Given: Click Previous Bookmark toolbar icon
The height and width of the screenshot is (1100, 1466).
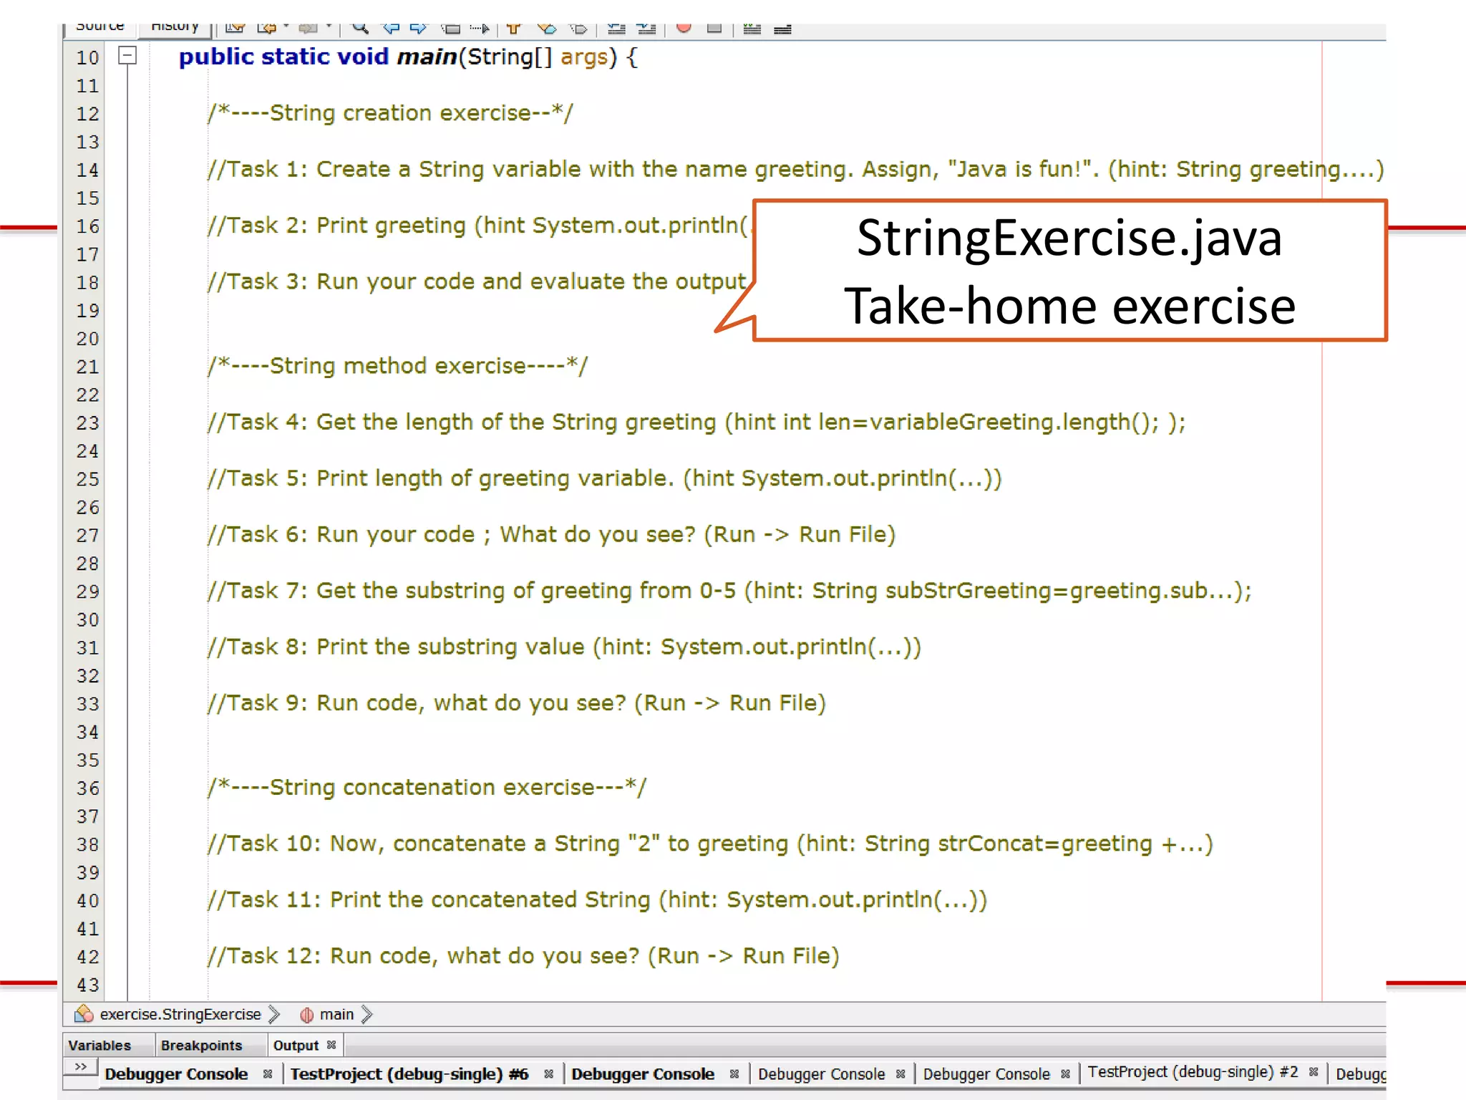Looking at the screenshot, I should pyautogui.click(x=514, y=28).
